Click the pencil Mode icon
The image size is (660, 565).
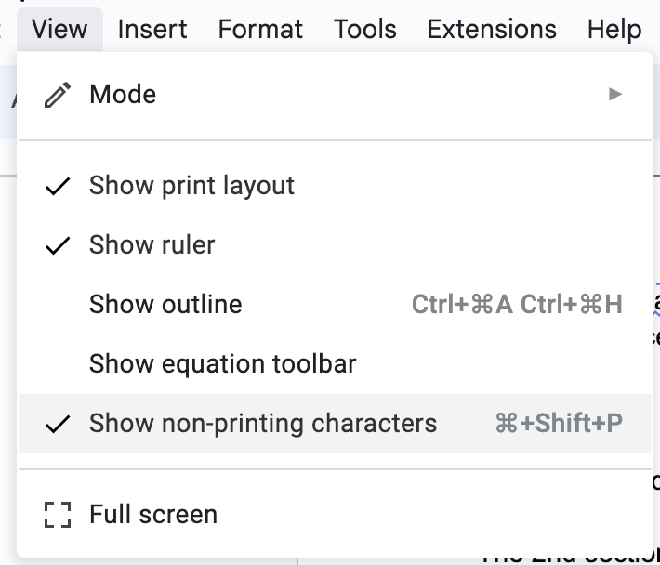click(58, 95)
